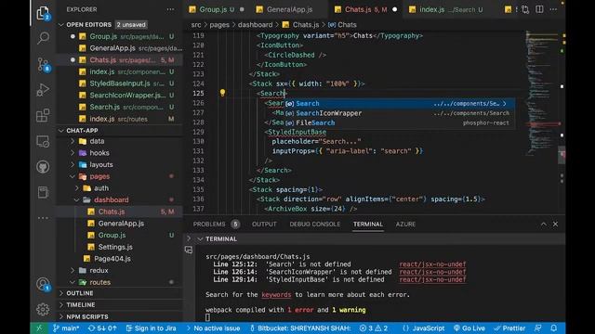Open the Explorer view in activity bar
595x334 pixels.
(x=43, y=13)
